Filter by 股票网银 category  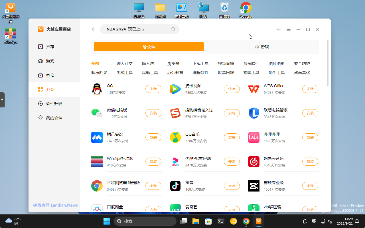[x=226, y=73]
